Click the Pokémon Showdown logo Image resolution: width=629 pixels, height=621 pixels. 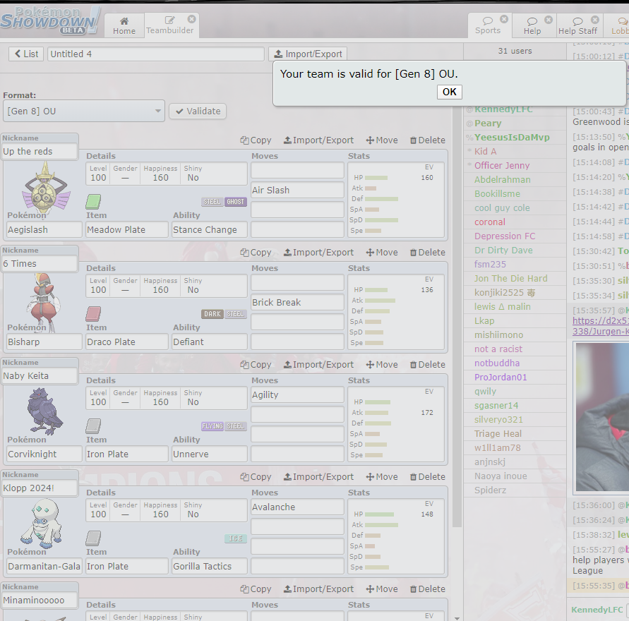pyautogui.click(x=49, y=20)
